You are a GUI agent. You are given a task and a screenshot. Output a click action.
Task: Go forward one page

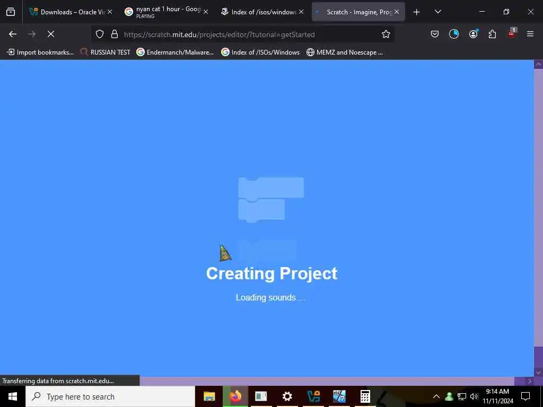tap(32, 34)
